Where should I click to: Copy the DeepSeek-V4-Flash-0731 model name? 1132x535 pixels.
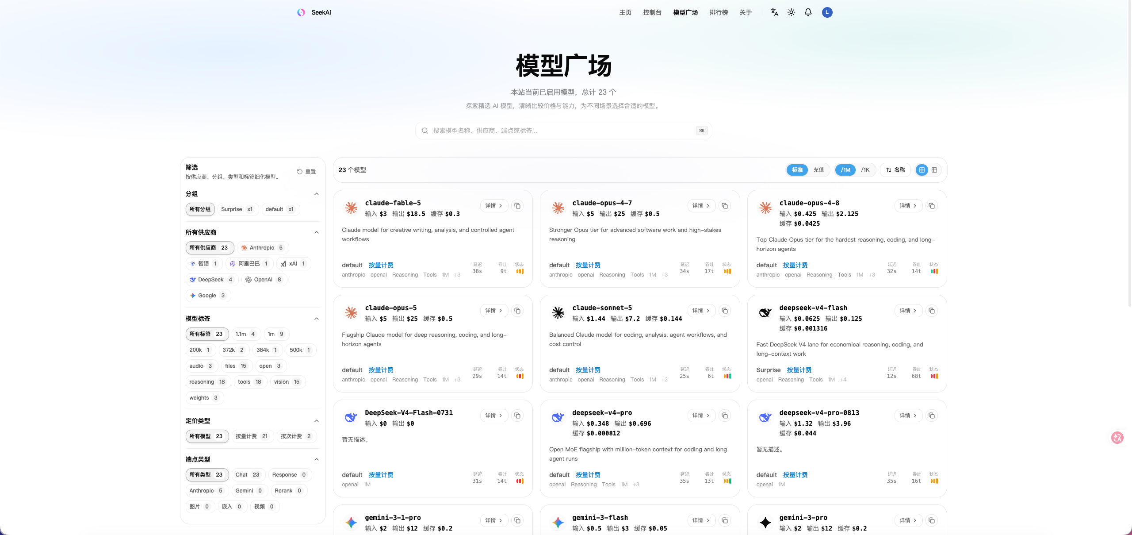(x=517, y=416)
